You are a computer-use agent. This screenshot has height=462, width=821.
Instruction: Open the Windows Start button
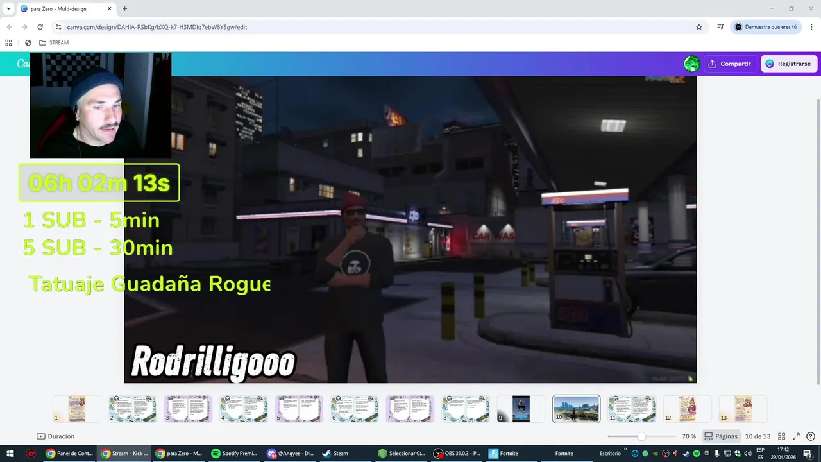pyautogui.click(x=10, y=454)
